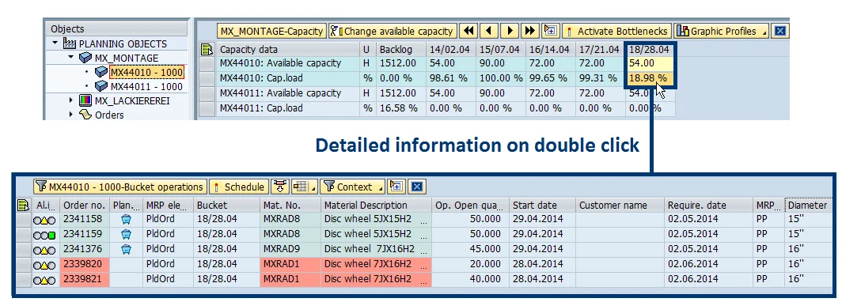Jump to the last period with double-right arrow
Viewport: 842px width, 302px height.
click(x=530, y=31)
